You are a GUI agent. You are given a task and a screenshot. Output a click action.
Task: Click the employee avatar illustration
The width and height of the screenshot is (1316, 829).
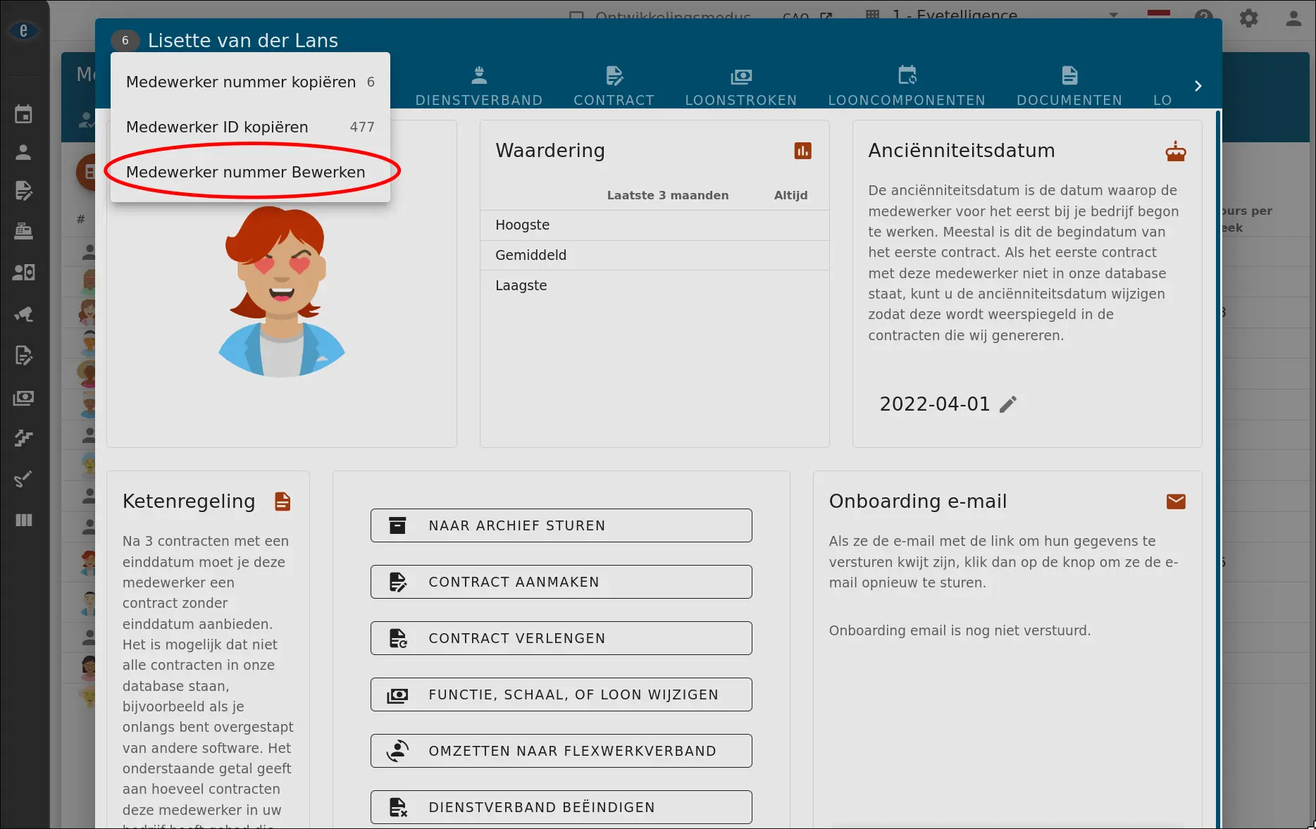(x=281, y=292)
